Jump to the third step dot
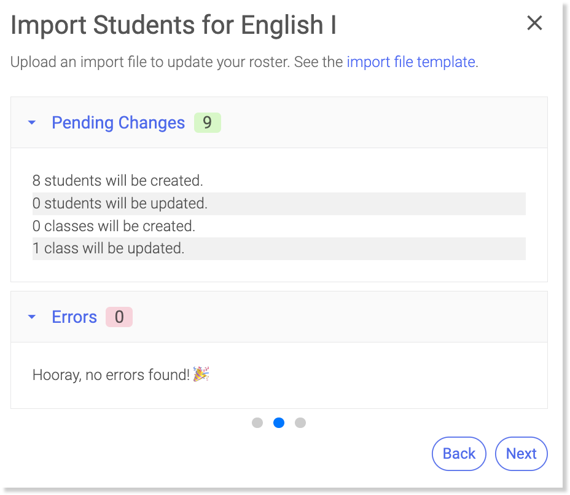The width and height of the screenshot is (570, 495). [x=300, y=422]
